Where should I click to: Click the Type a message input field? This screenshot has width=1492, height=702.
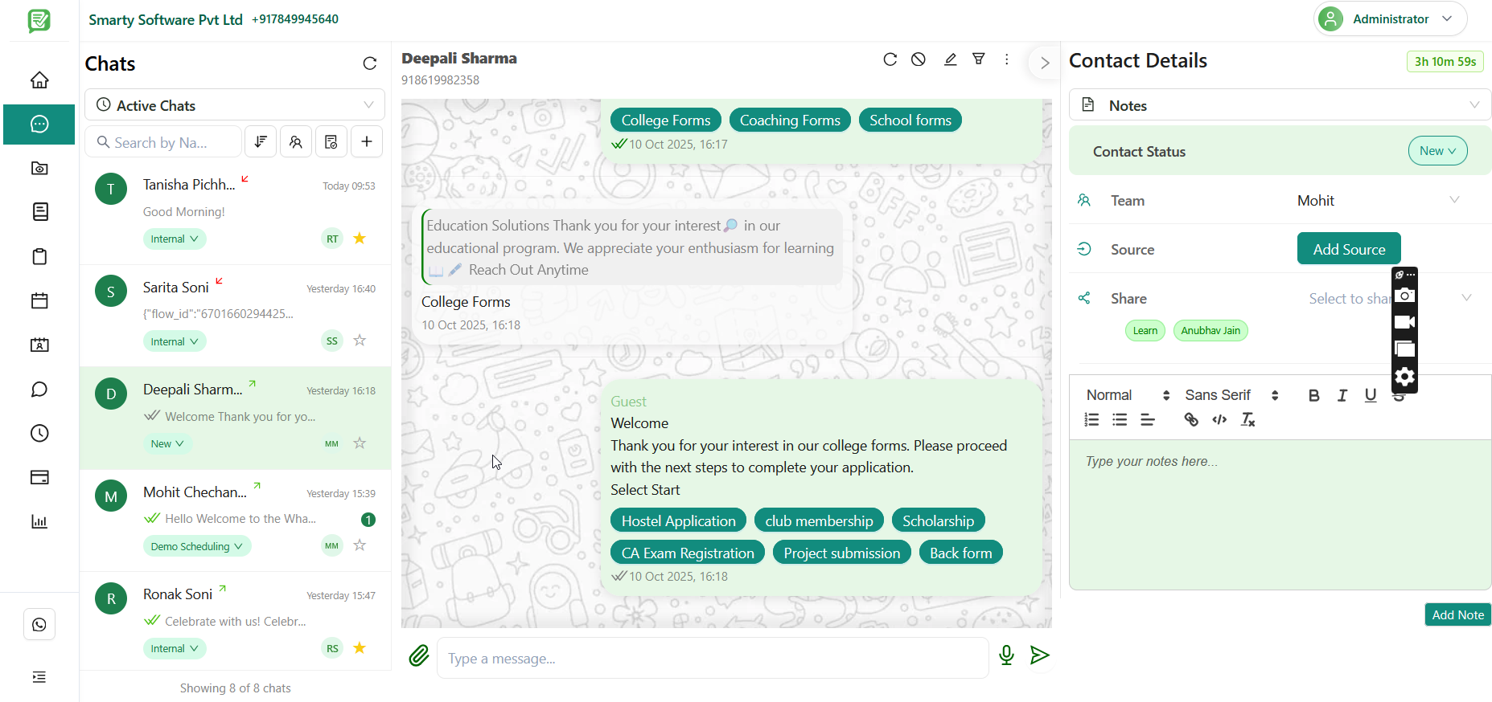(x=713, y=658)
